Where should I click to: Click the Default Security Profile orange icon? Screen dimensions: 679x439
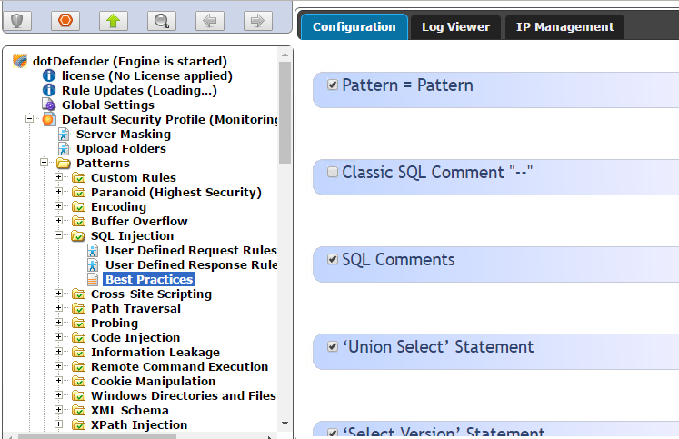pos(49,119)
